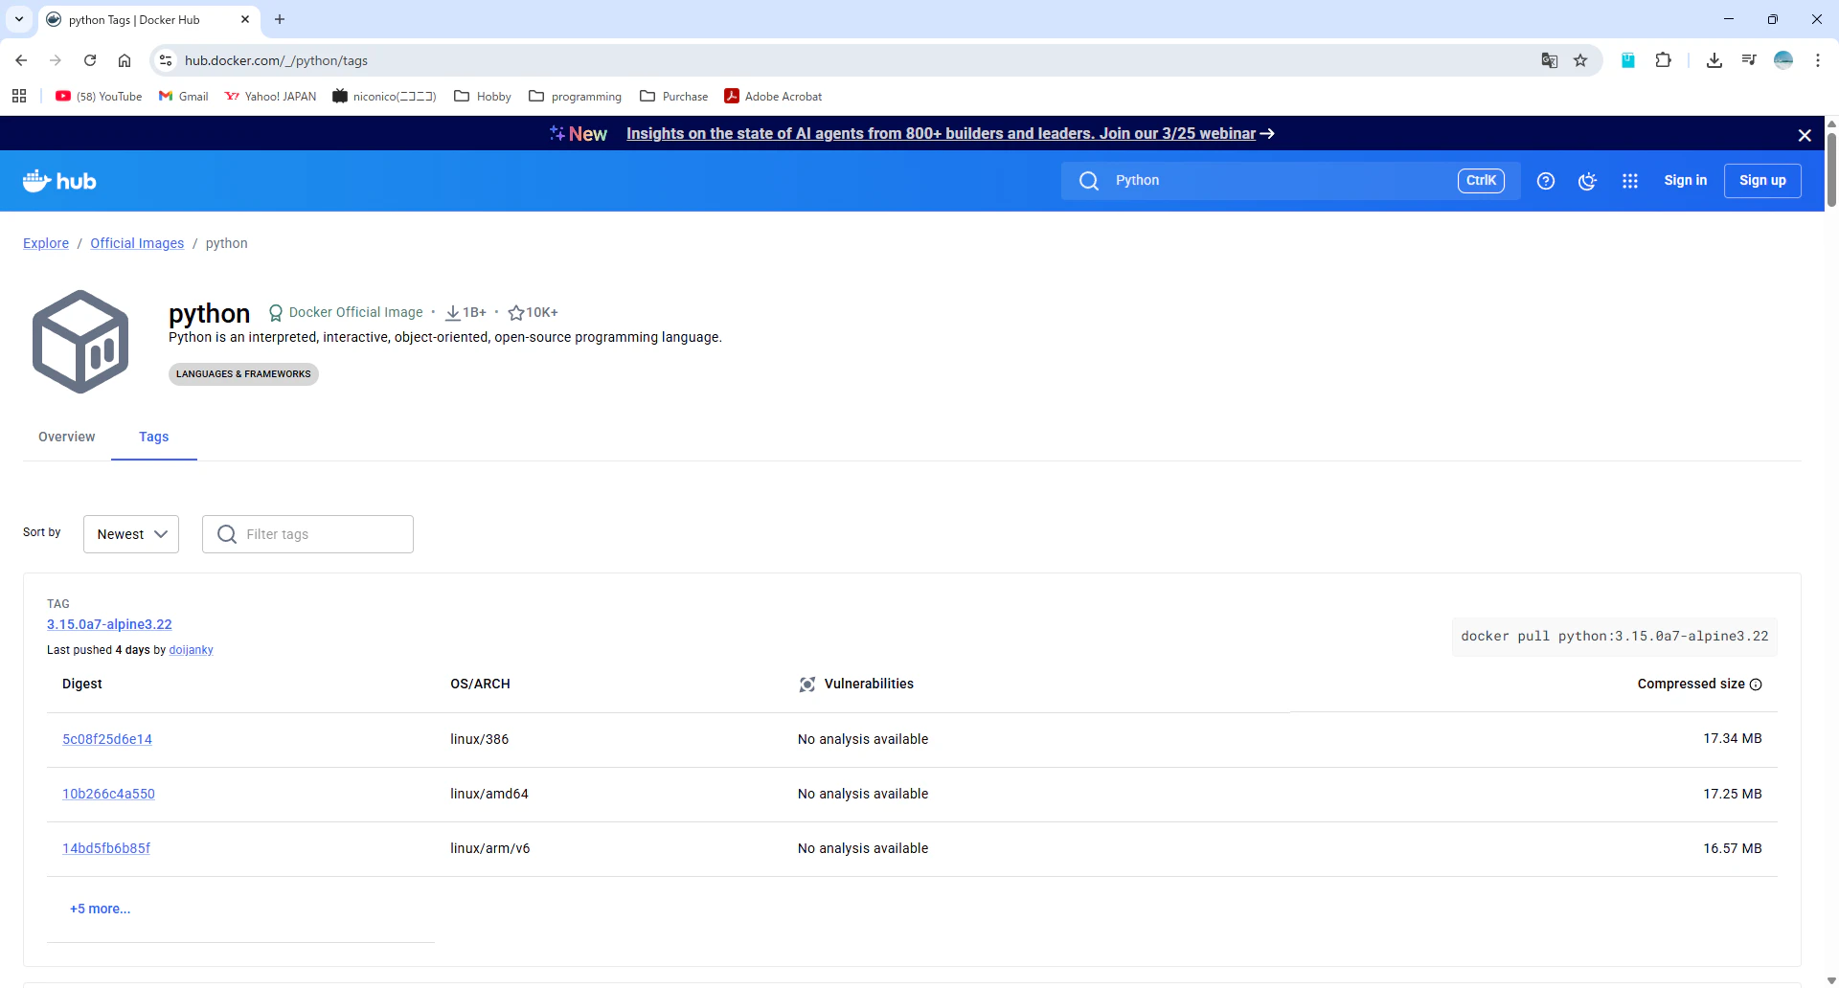Screen dimensions: 1839x988
Task: Click the Vulnerabilities column scan icon
Action: tap(807, 685)
